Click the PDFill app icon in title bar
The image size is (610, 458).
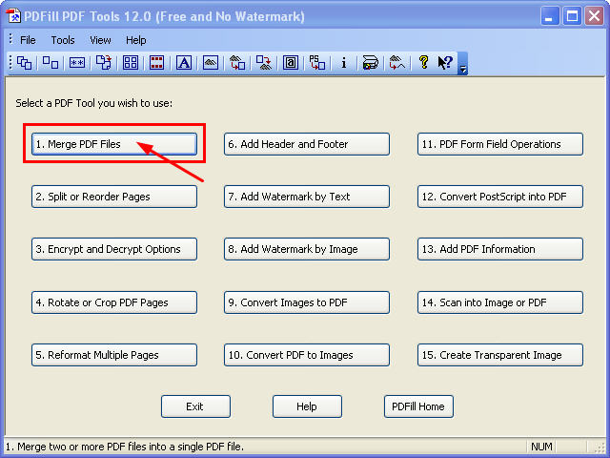[13, 16]
